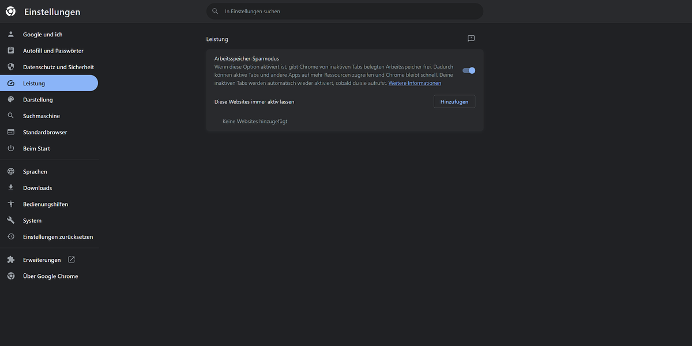The image size is (692, 346).
Task: Click the download arrow icon for Downloads
Action: 10,187
